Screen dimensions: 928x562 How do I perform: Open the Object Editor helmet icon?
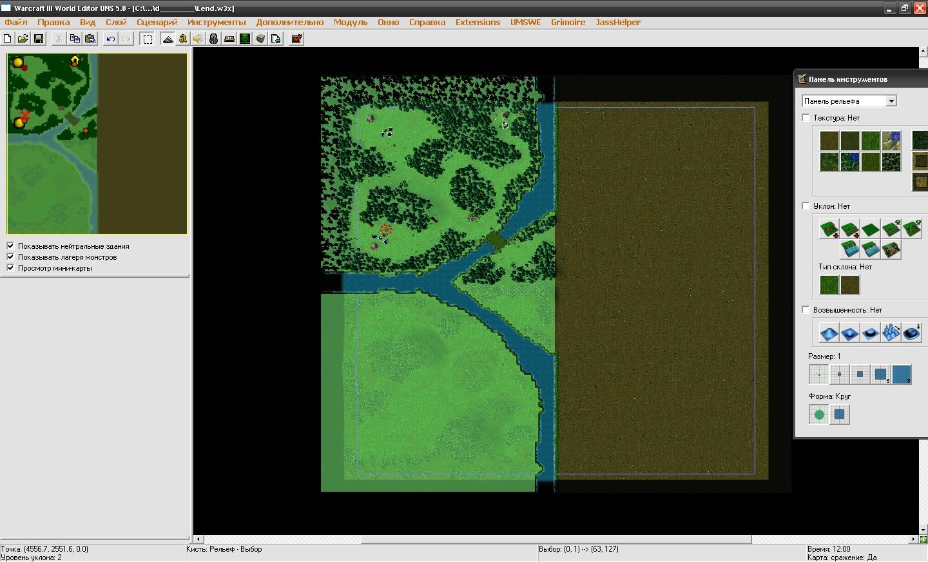[214, 39]
